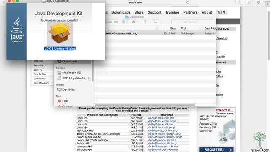Click Finder sidebar vertical scrollbar
The height and width of the screenshot is (152, 270).
tap(93, 71)
